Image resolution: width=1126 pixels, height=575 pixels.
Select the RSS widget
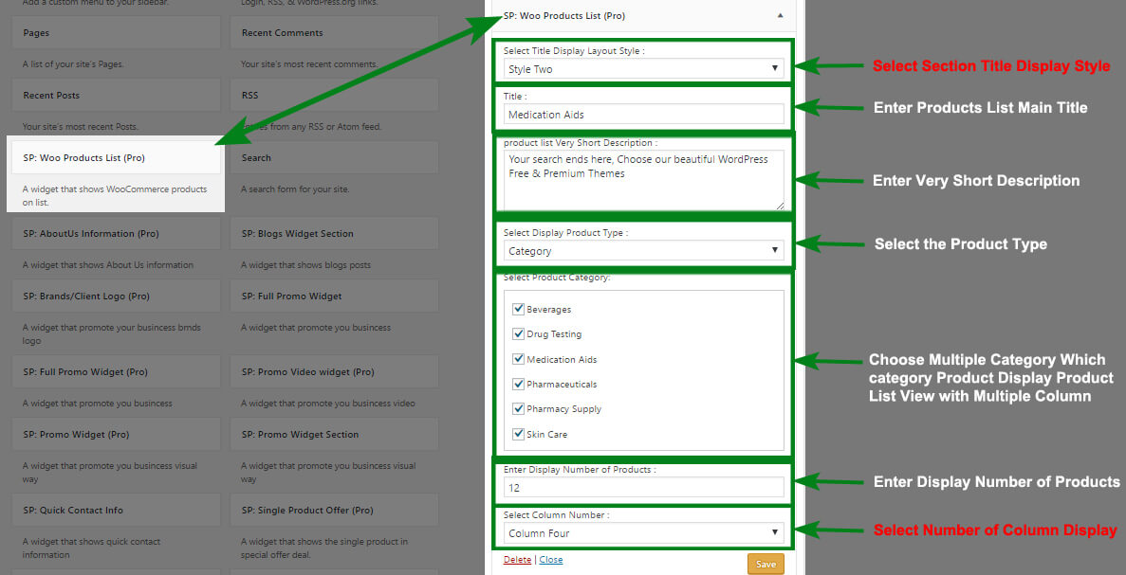(x=335, y=96)
